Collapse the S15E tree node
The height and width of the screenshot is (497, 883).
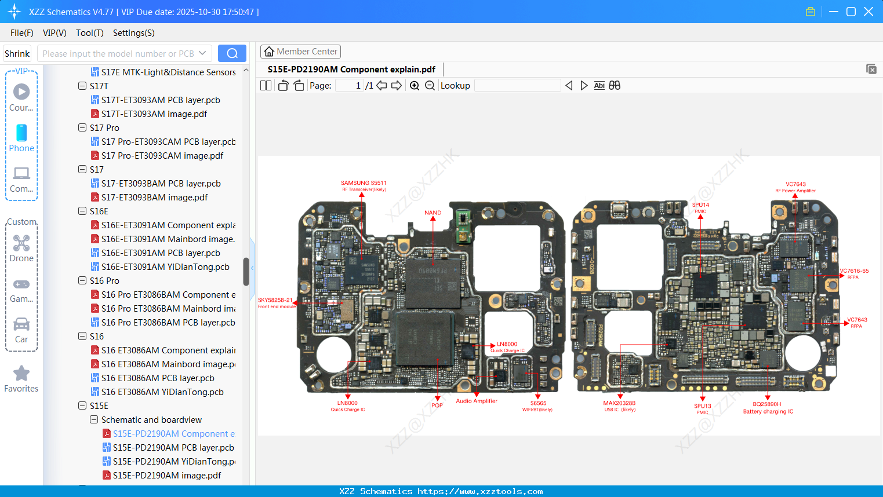(x=82, y=405)
